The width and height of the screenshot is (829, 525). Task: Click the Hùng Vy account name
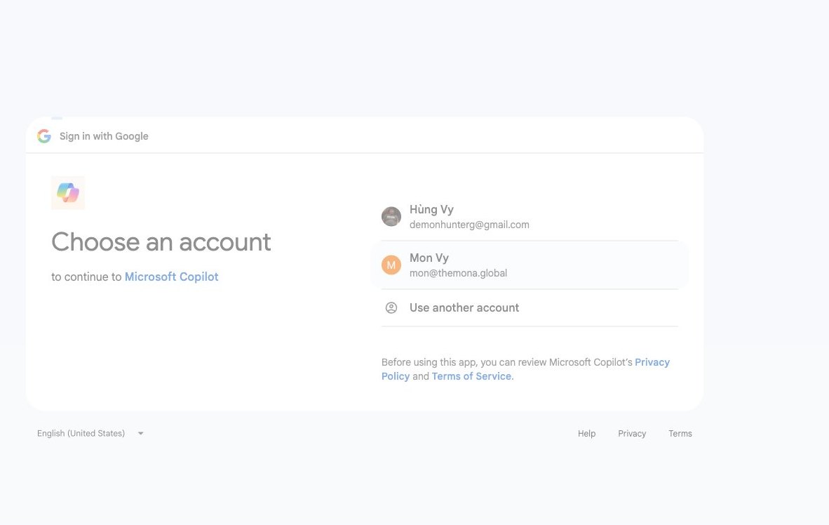pyautogui.click(x=431, y=210)
